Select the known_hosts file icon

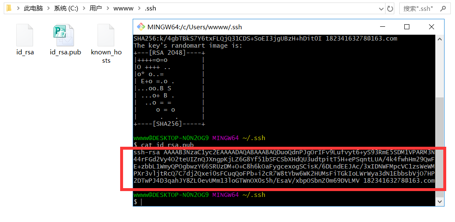click(106, 35)
